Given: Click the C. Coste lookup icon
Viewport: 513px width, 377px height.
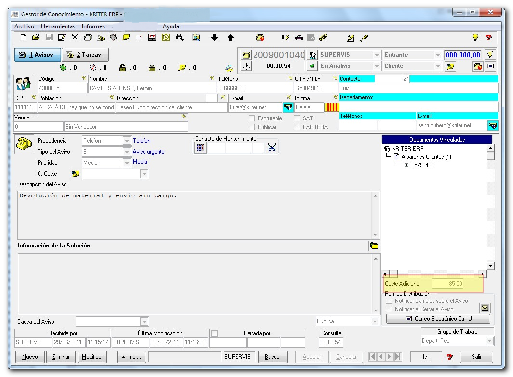Looking at the screenshot, I should coord(76,174).
